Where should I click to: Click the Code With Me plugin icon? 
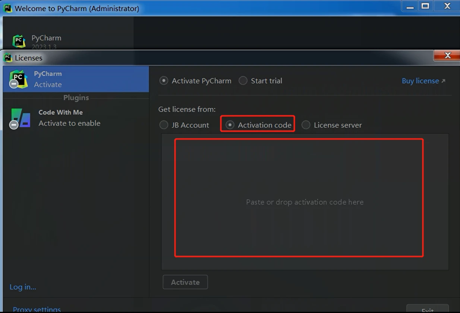20,118
